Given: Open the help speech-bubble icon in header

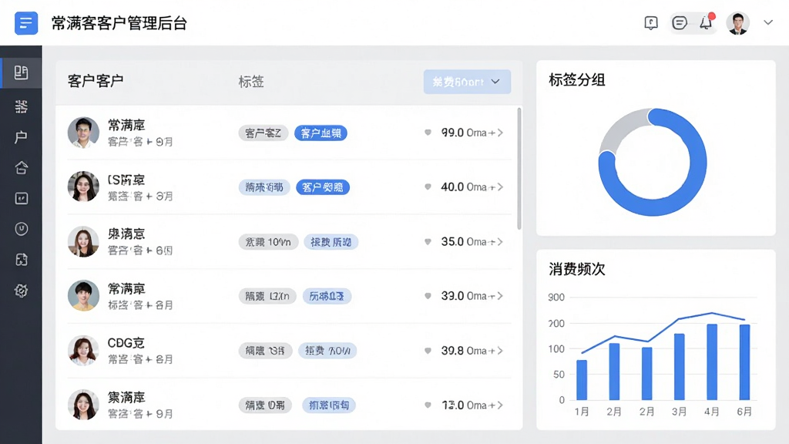Looking at the screenshot, I should [x=651, y=23].
